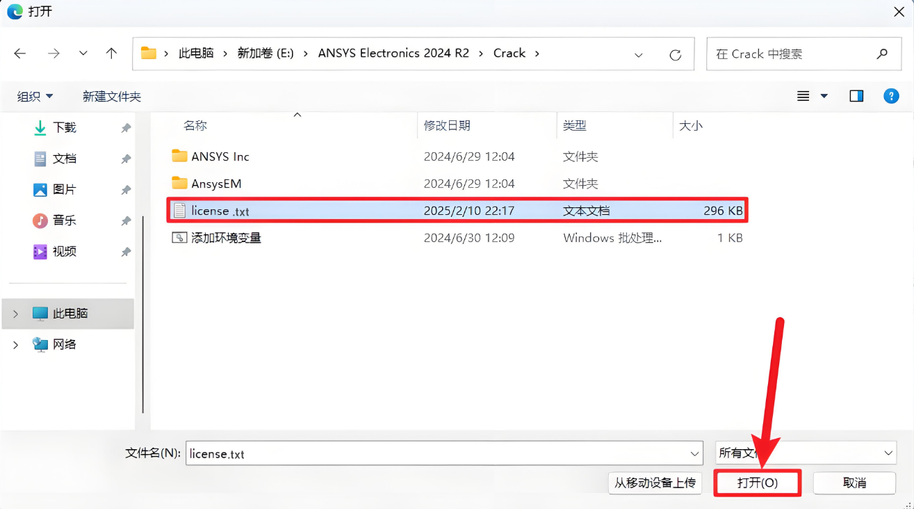Click pin icon beside 图片
The height and width of the screenshot is (509, 914).
(x=126, y=190)
